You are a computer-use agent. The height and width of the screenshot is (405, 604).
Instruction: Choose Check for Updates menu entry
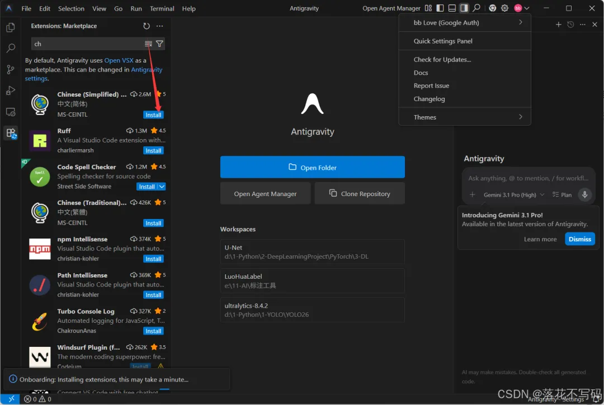pos(465,59)
